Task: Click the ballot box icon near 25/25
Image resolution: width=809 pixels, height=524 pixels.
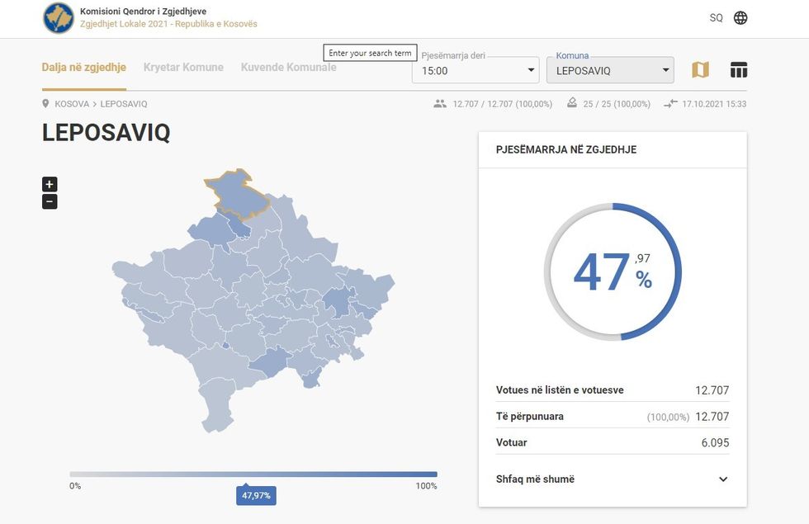Action: click(x=572, y=103)
